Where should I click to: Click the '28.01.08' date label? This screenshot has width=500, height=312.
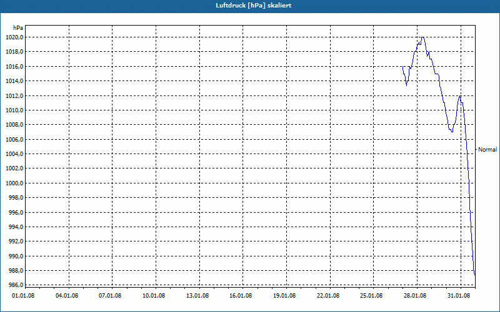coord(416,296)
